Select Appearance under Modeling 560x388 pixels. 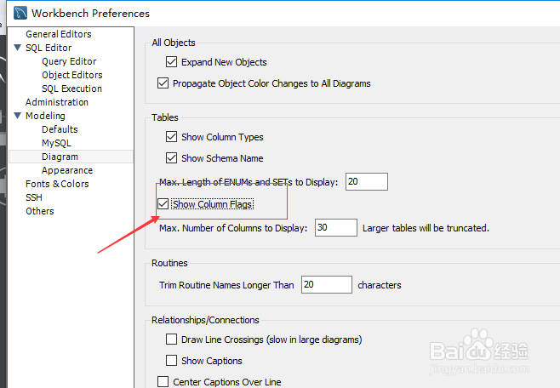(67, 170)
